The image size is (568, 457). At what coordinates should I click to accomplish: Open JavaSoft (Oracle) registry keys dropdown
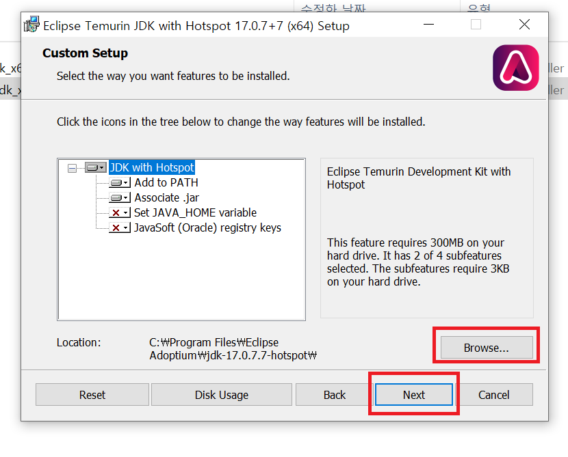tap(120, 227)
